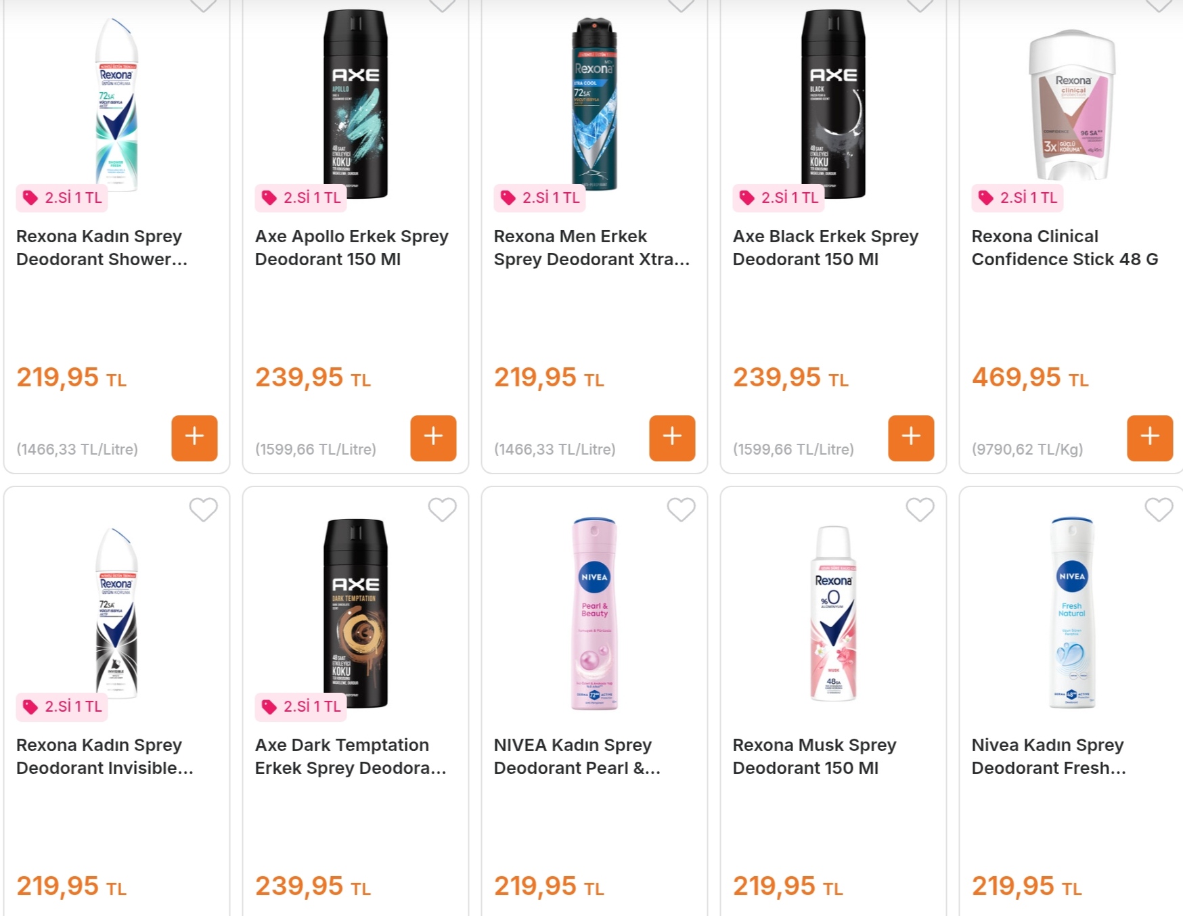Click the promo tag on Axe Dark Temptation
The image size is (1183, 916).
301,706
